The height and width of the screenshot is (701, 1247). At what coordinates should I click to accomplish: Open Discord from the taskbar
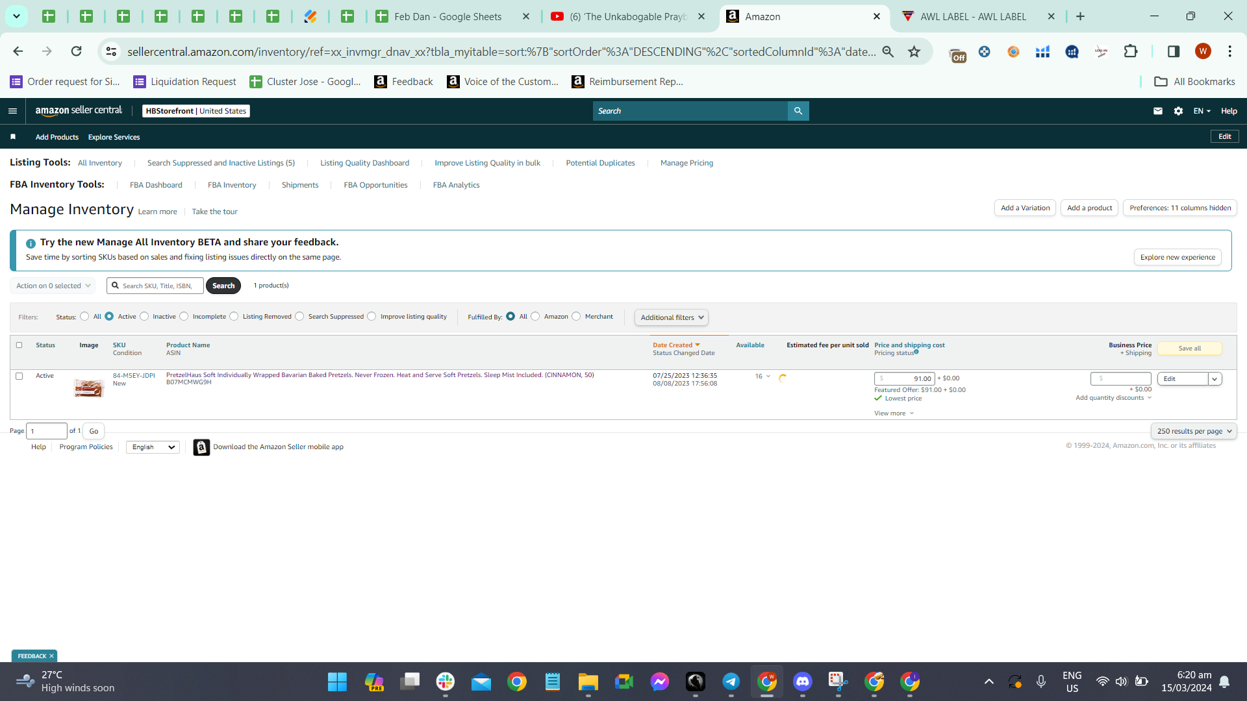click(x=803, y=682)
